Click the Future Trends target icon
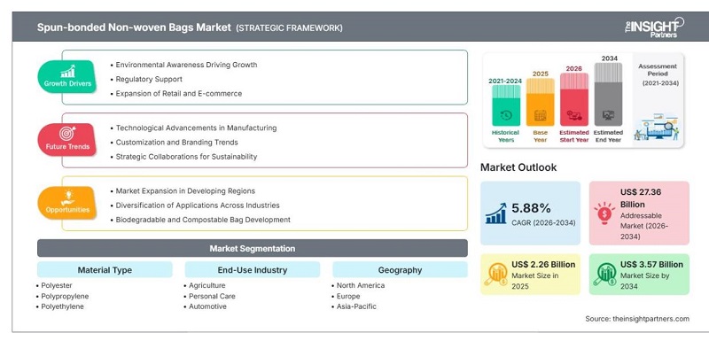 click(x=67, y=134)
